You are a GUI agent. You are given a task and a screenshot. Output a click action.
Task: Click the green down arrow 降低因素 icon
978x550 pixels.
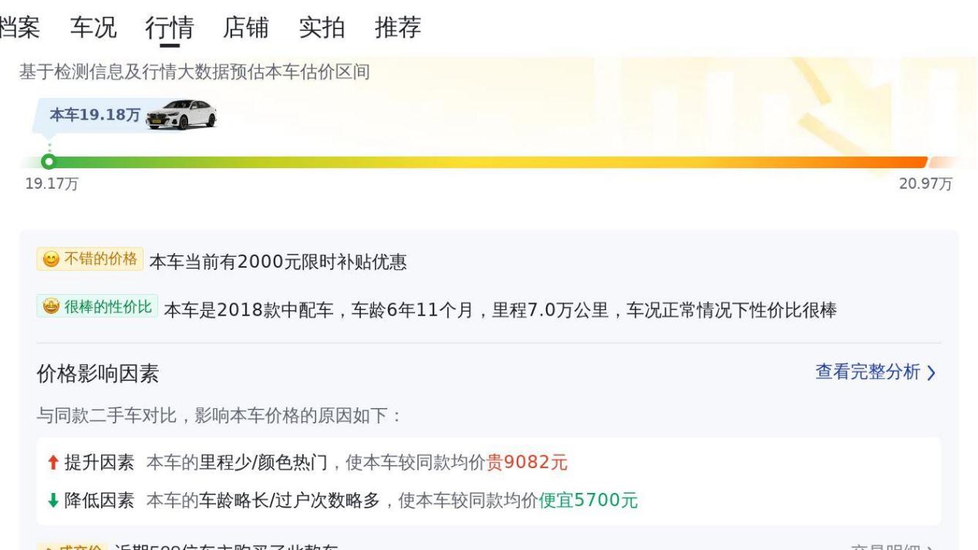52,501
